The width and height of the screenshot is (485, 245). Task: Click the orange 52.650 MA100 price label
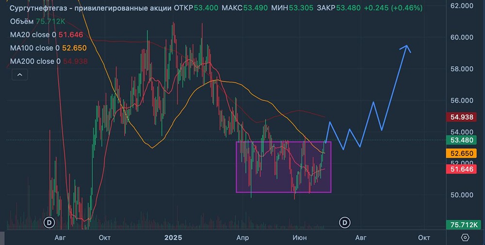tap(461, 154)
